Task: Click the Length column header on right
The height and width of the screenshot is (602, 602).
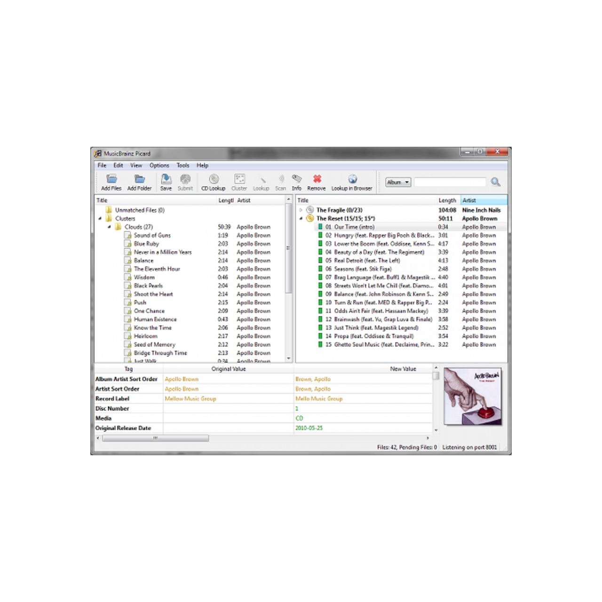Action: tap(447, 200)
